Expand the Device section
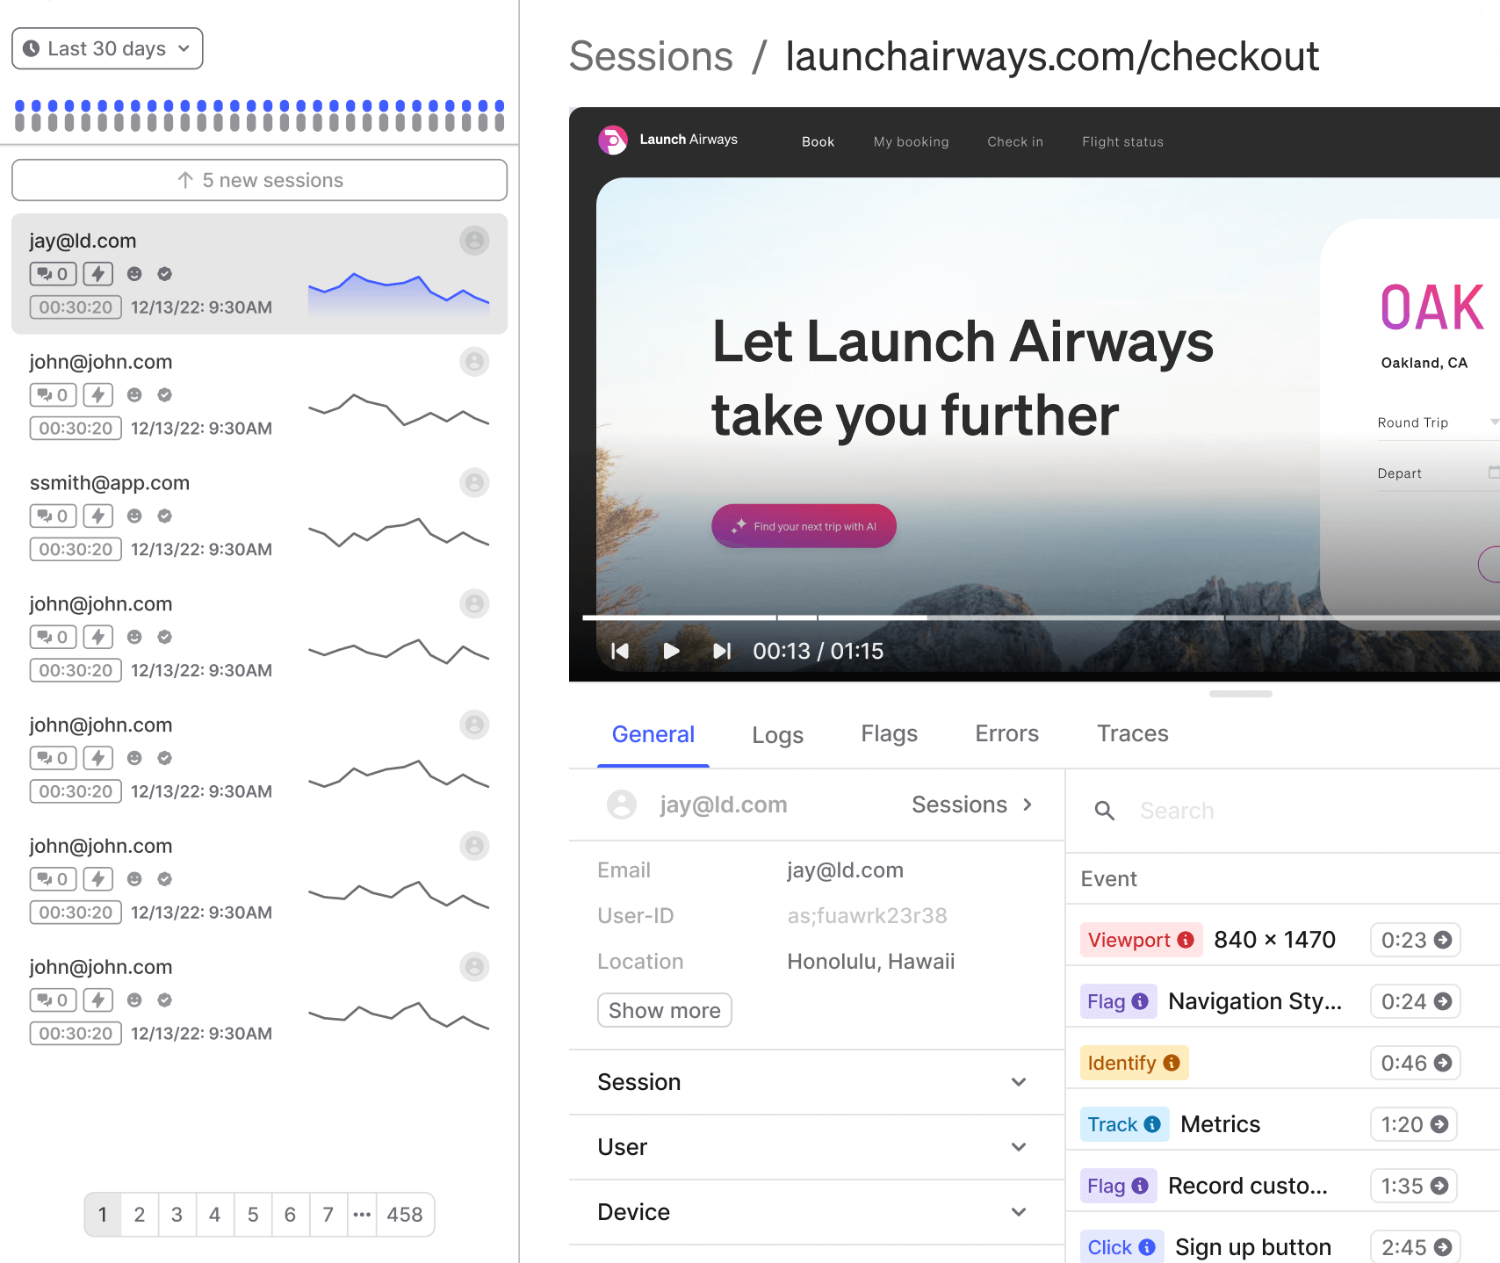Image resolution: width=1500 pixels, height=1263 pixels. pyautogui.click(x=1018, y=1212)
